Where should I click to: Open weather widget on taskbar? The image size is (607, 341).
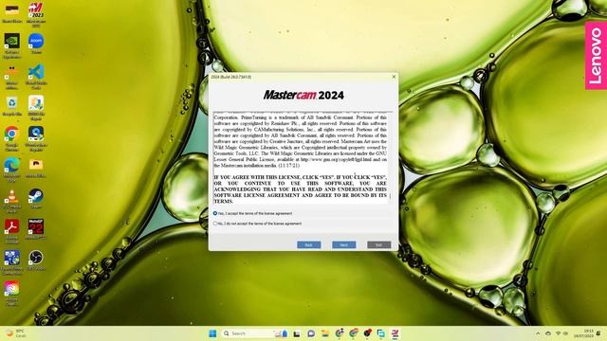click(x=15, y=333)
